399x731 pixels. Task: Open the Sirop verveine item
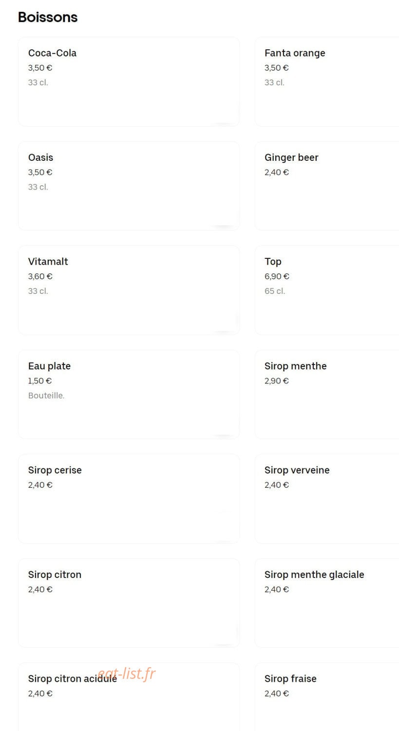point(327,499)
